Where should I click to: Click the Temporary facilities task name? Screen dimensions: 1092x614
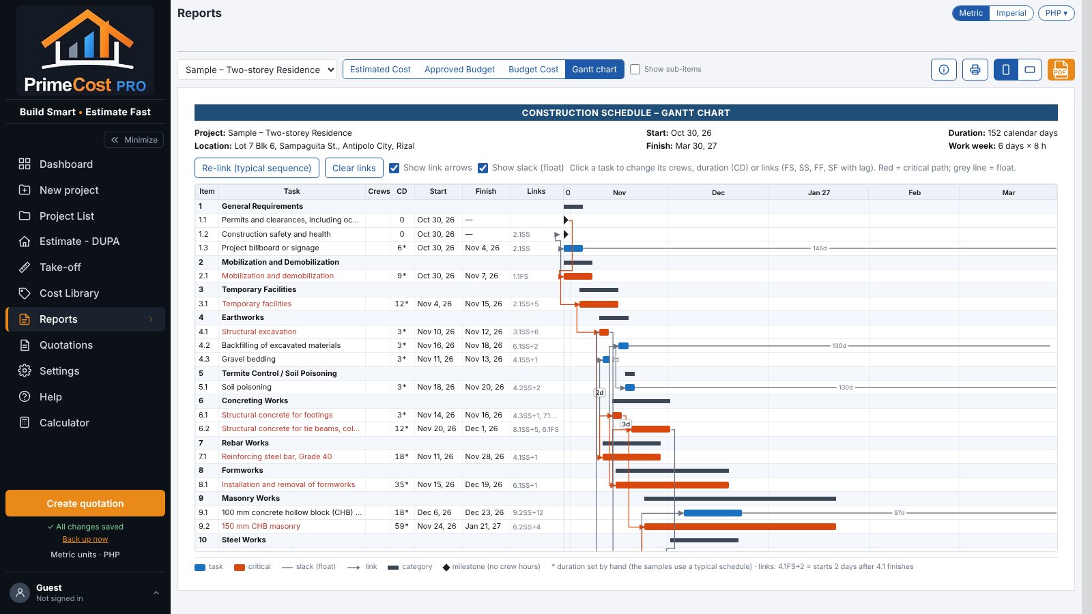(257, 304)
